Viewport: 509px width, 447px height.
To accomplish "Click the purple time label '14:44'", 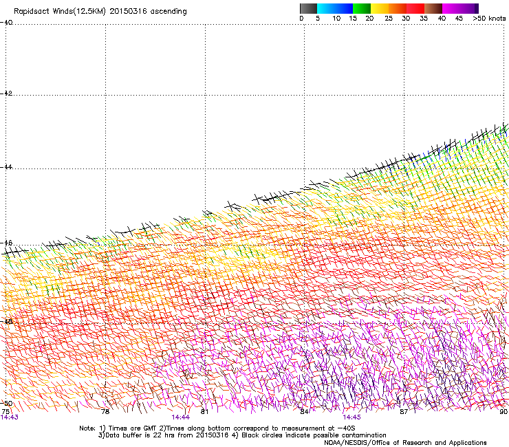I will coord(180,417).
